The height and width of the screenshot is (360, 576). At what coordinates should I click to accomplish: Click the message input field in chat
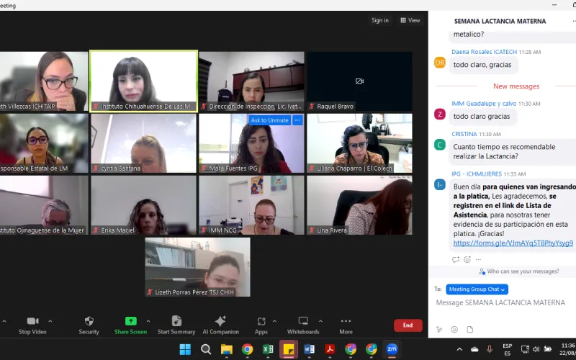(x=504, y=303)
